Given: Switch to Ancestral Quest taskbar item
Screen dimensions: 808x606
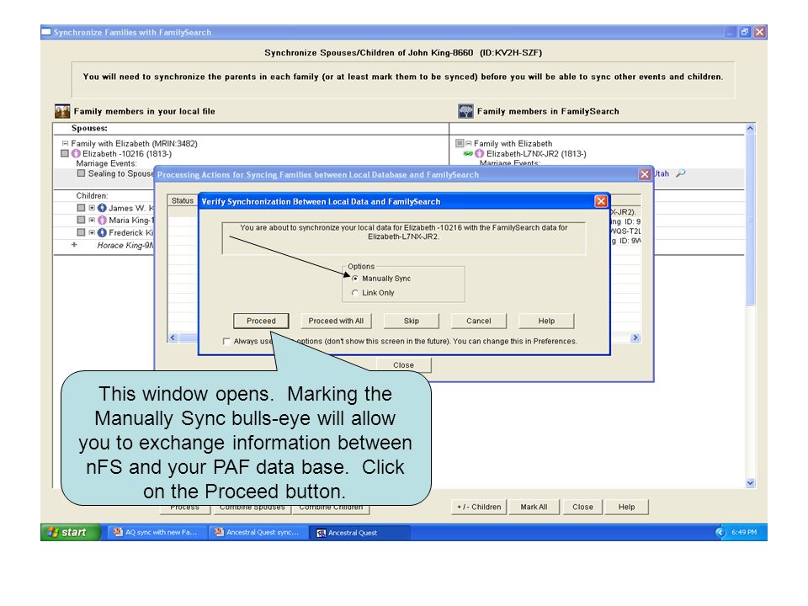Looking at the screenshot, I should click(x=359, y=532).
